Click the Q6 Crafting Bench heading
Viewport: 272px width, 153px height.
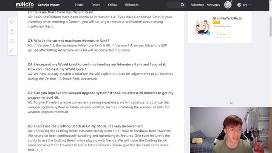[x=86, y=126]
